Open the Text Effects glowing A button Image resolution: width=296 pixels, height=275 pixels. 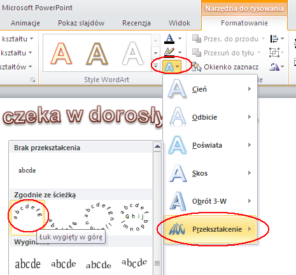[172, 67]
